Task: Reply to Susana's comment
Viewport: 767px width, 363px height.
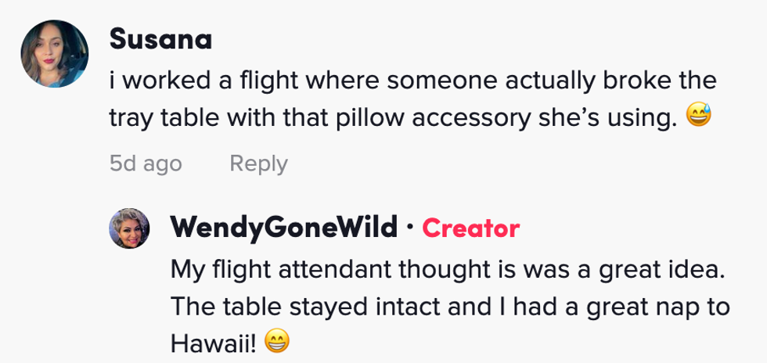Action: coord(258,164)
